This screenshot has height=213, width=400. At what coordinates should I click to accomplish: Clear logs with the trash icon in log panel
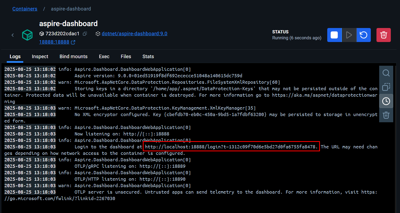coord(386,115)
